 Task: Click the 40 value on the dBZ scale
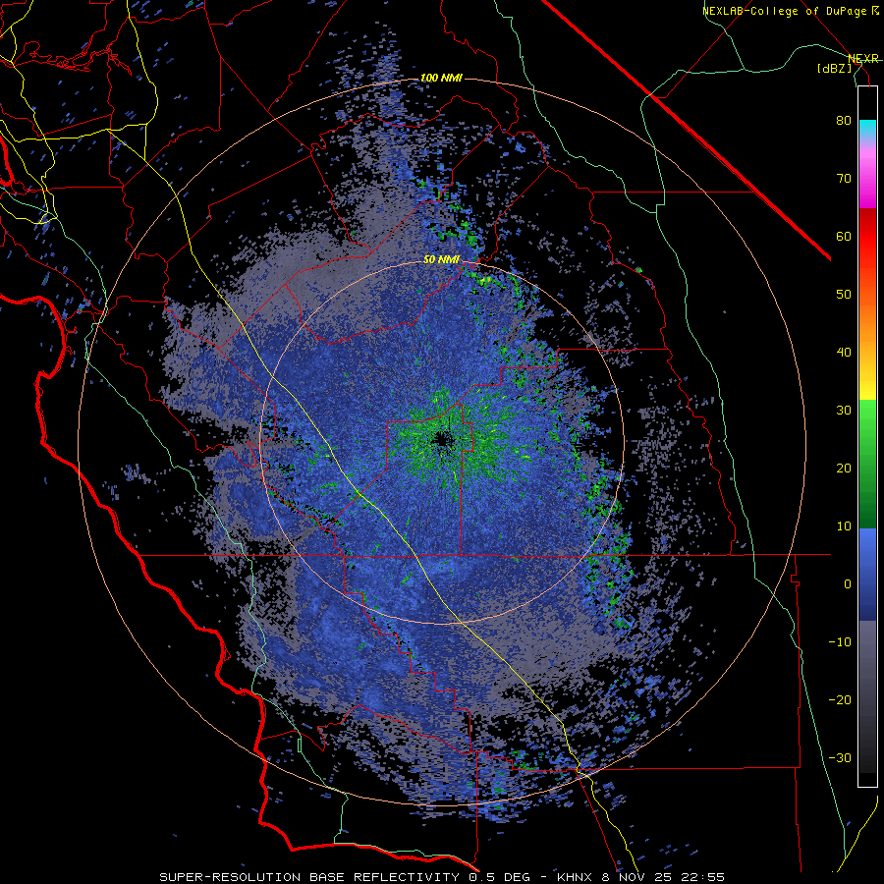[x=844, y=353]
